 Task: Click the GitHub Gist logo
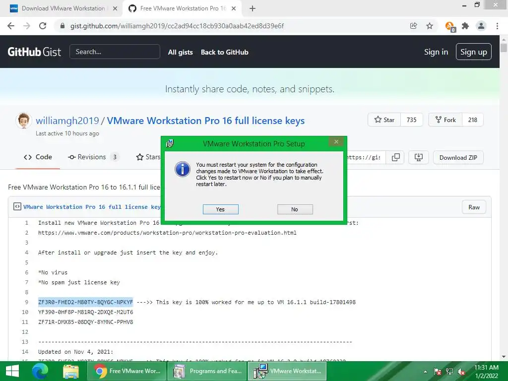[34, 52]
